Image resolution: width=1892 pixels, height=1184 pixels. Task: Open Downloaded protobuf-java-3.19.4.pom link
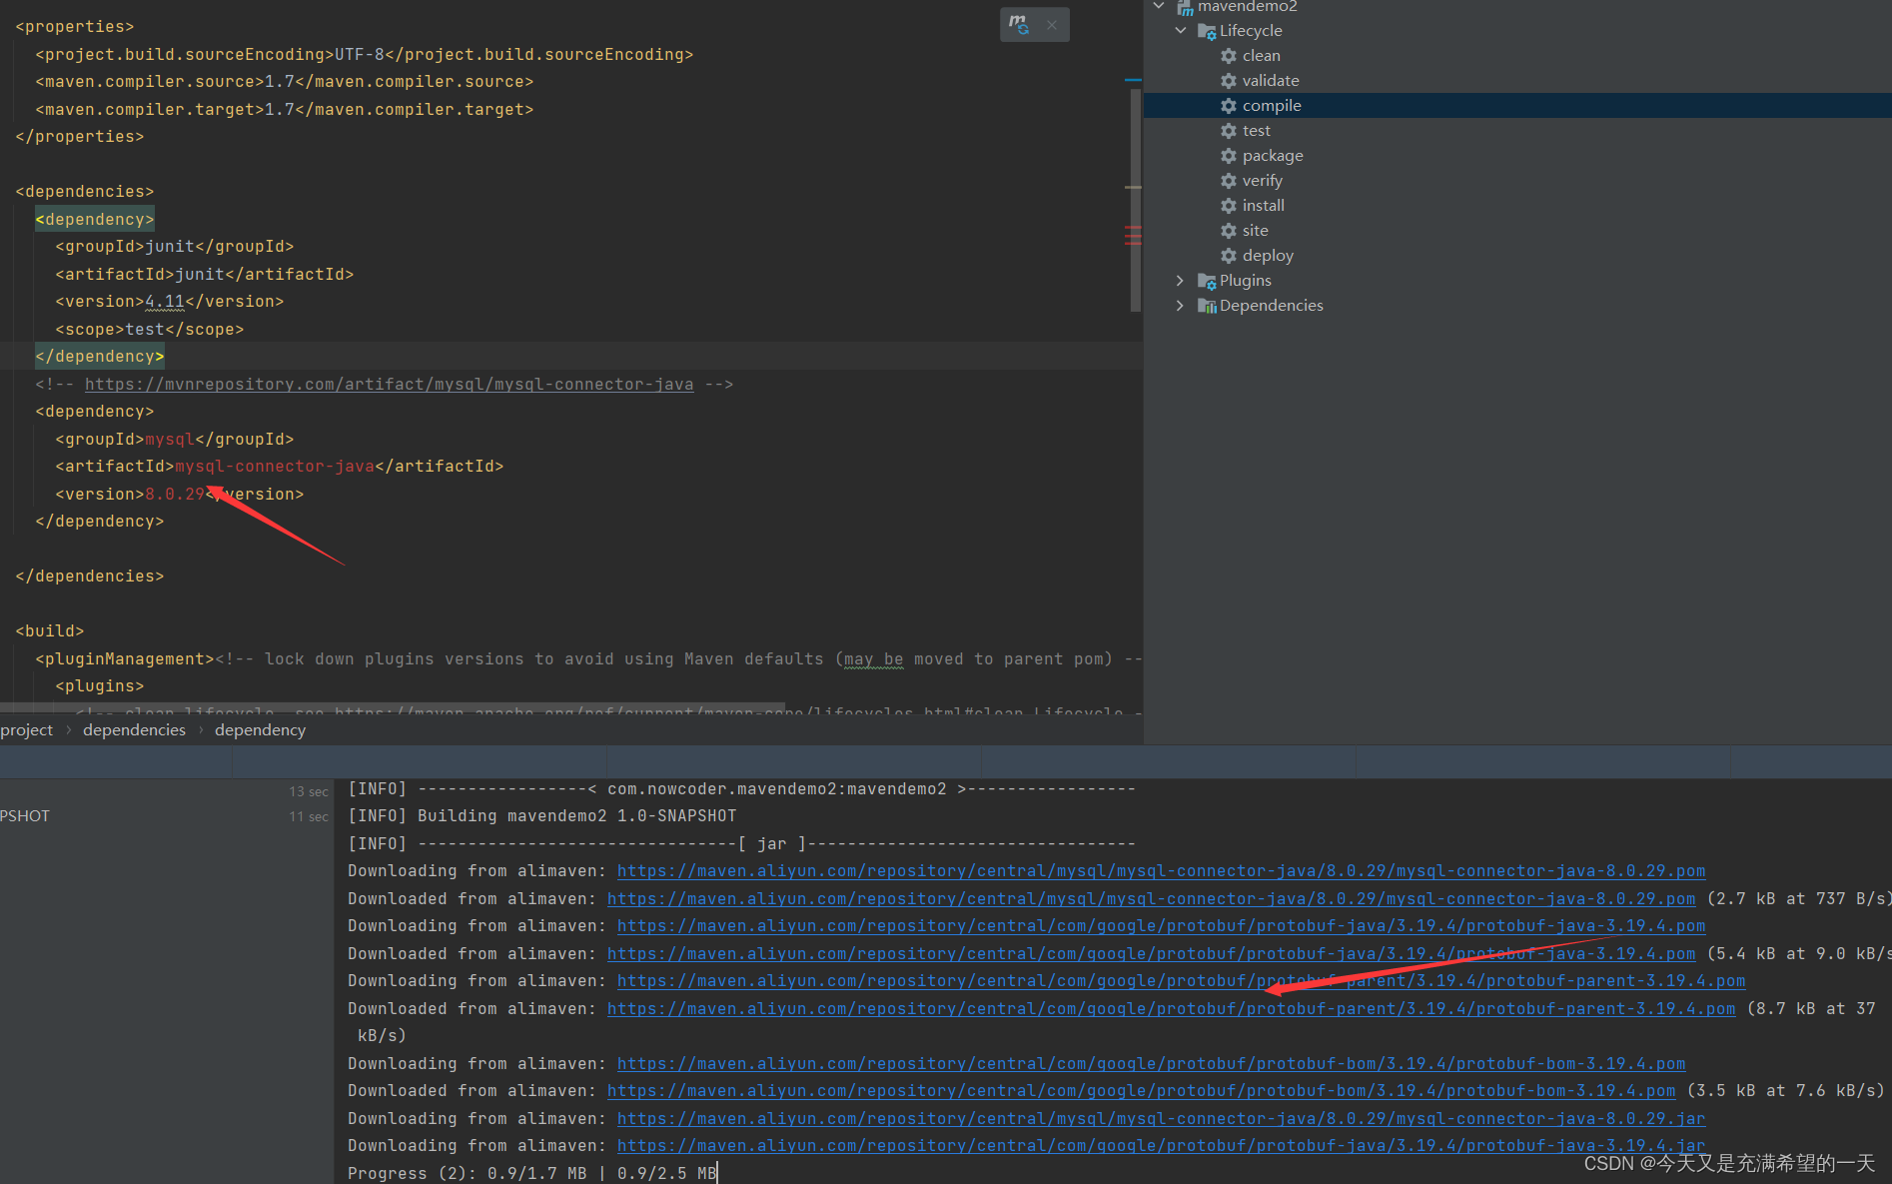[1151, 954]
